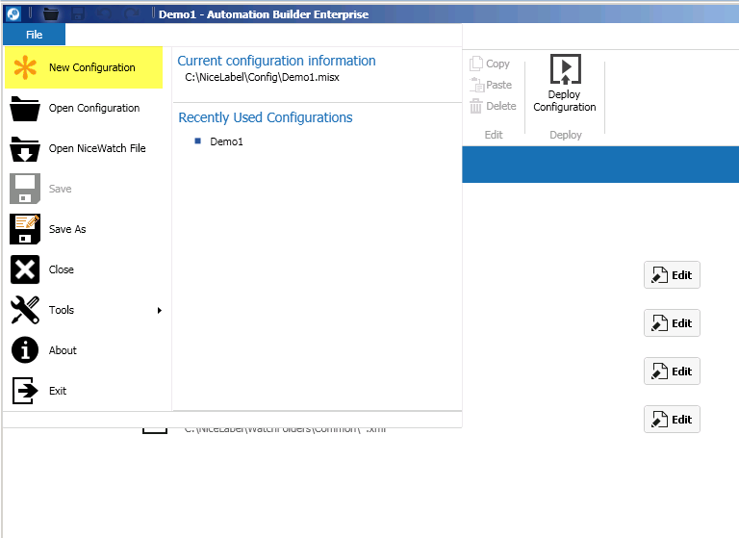
Task: Open Demo1 from Recently Used Configurations
Action: tap(226, 141)
